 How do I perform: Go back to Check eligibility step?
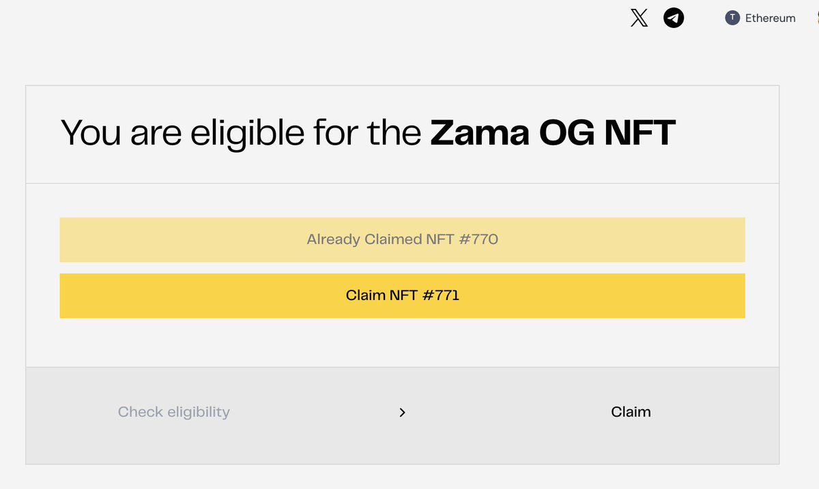click(x=173, y=412)
